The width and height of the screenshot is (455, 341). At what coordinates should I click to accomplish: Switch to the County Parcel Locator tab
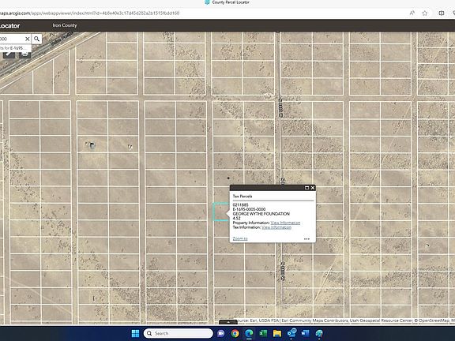tap(227, 2)
